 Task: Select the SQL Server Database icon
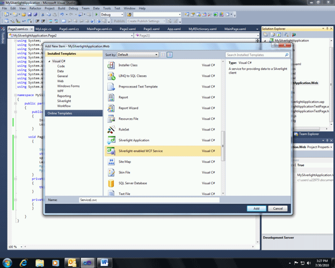[x=111, y=183]
